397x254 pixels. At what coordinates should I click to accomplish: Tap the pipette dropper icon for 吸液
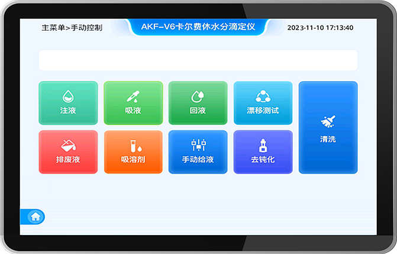coord(133,96)
